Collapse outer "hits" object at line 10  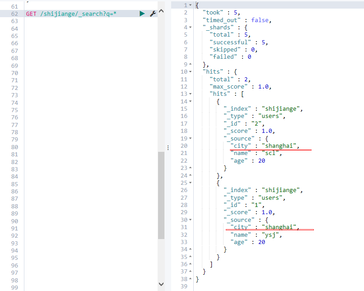point(191,71)
